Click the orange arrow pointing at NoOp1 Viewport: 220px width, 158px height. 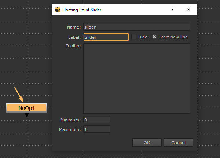click(19, 95)
